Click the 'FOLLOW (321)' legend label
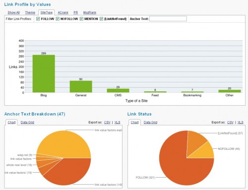The image size is (248, 190). (x=145, y=178)
